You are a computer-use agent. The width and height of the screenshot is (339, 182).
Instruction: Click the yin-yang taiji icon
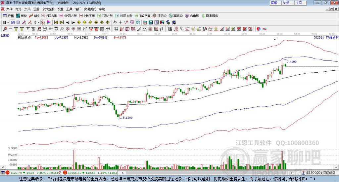coord(259,29)
